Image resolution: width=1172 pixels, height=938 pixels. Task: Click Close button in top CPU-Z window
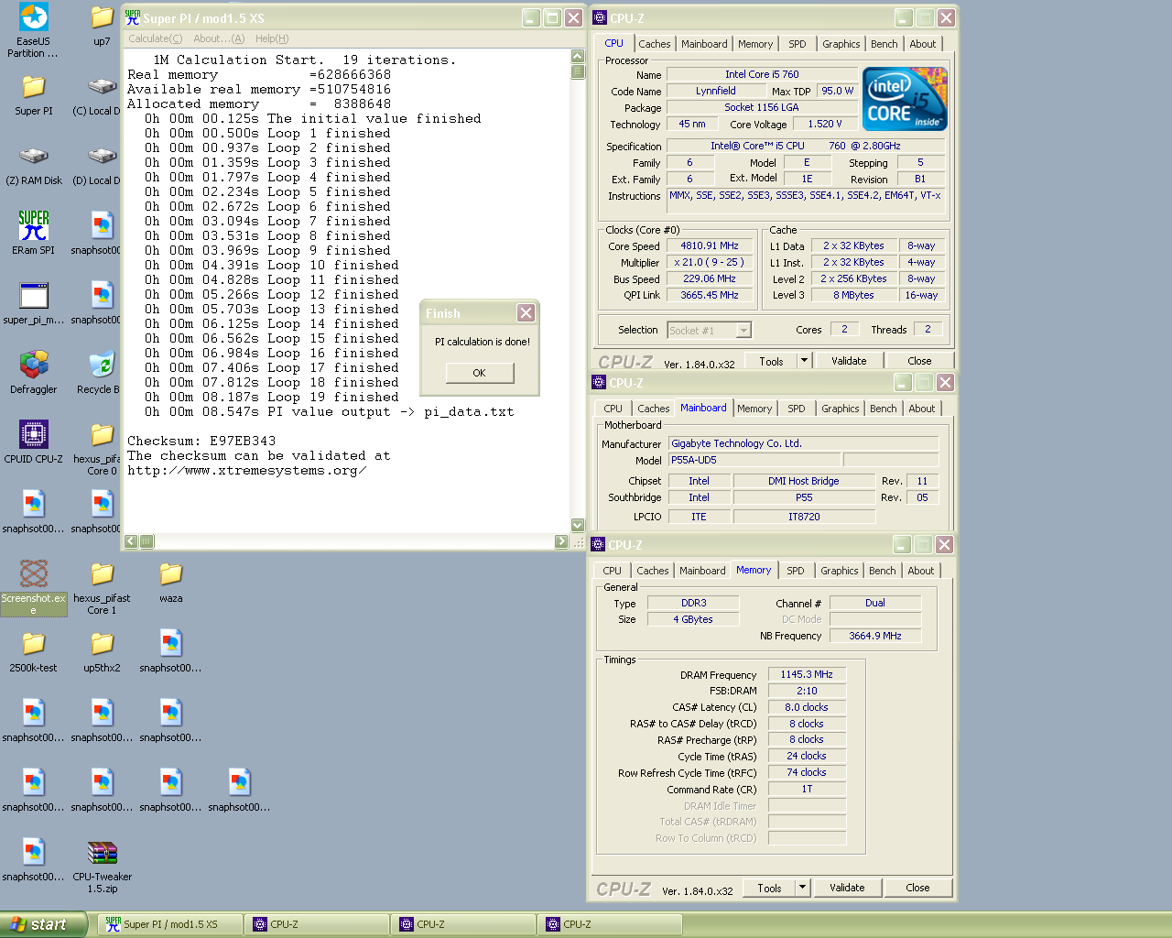pyautogui.click(x=919, y=361)
